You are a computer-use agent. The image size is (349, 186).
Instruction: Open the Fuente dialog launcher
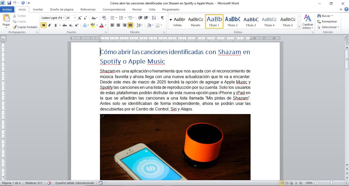coord(105,32)
